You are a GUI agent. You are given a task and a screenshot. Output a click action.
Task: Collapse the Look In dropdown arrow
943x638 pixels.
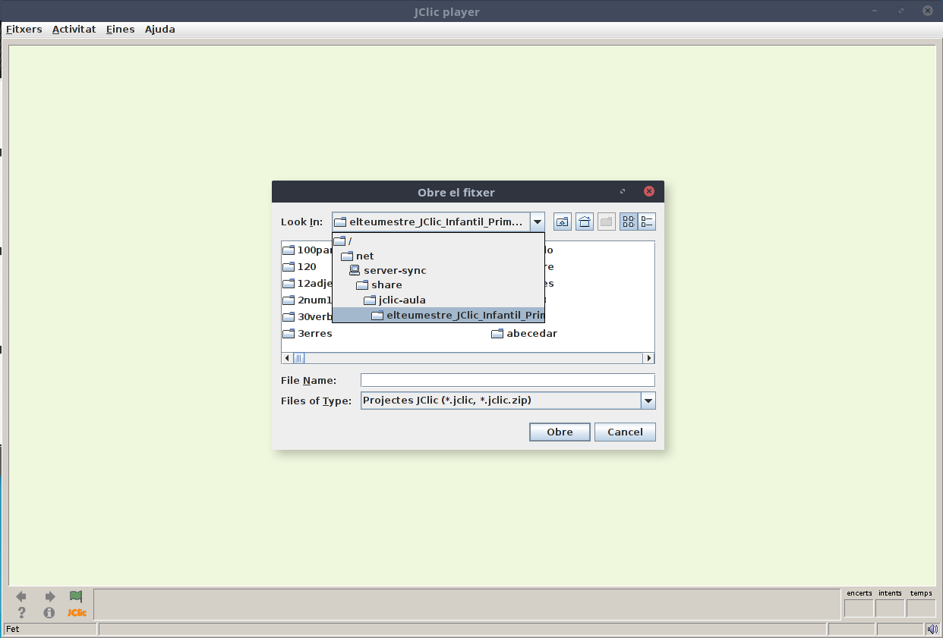538,222
